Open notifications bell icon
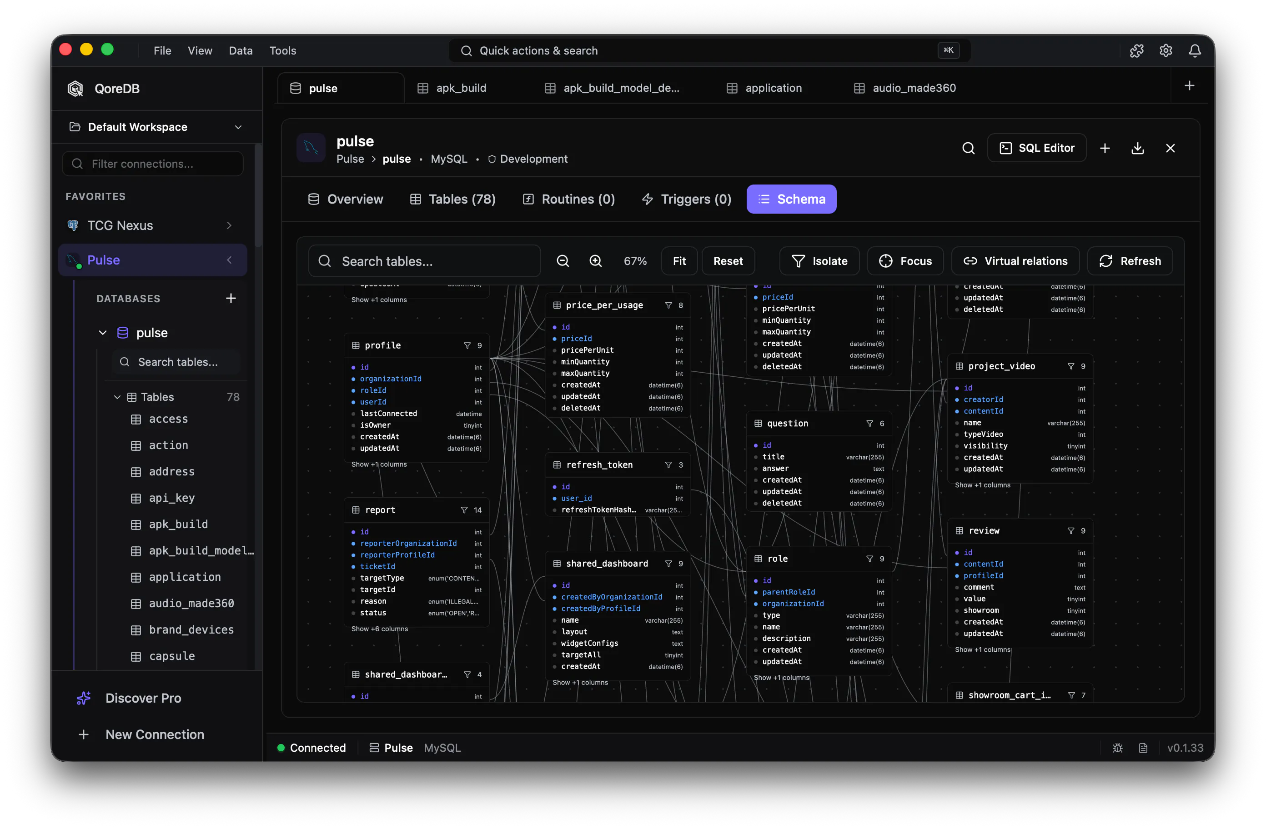1266x829 pixels. [x=1195, y=50]
